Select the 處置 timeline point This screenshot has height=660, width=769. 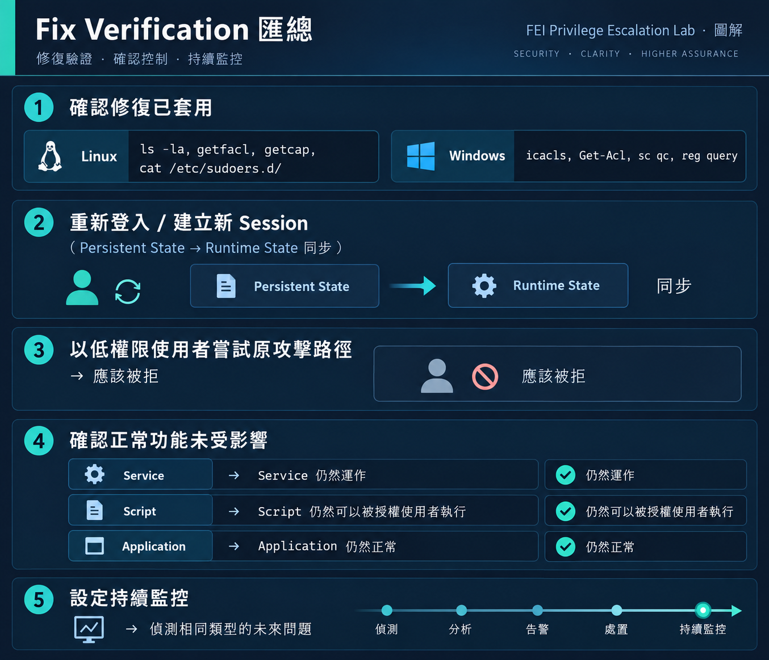point(616,611)
